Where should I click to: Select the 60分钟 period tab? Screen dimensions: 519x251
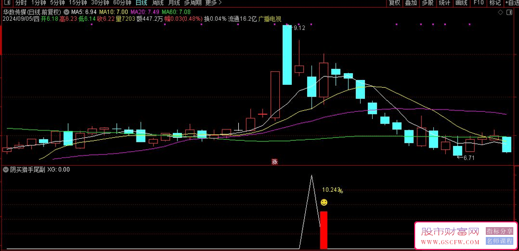pyautogui.click(x=121, y=3)
